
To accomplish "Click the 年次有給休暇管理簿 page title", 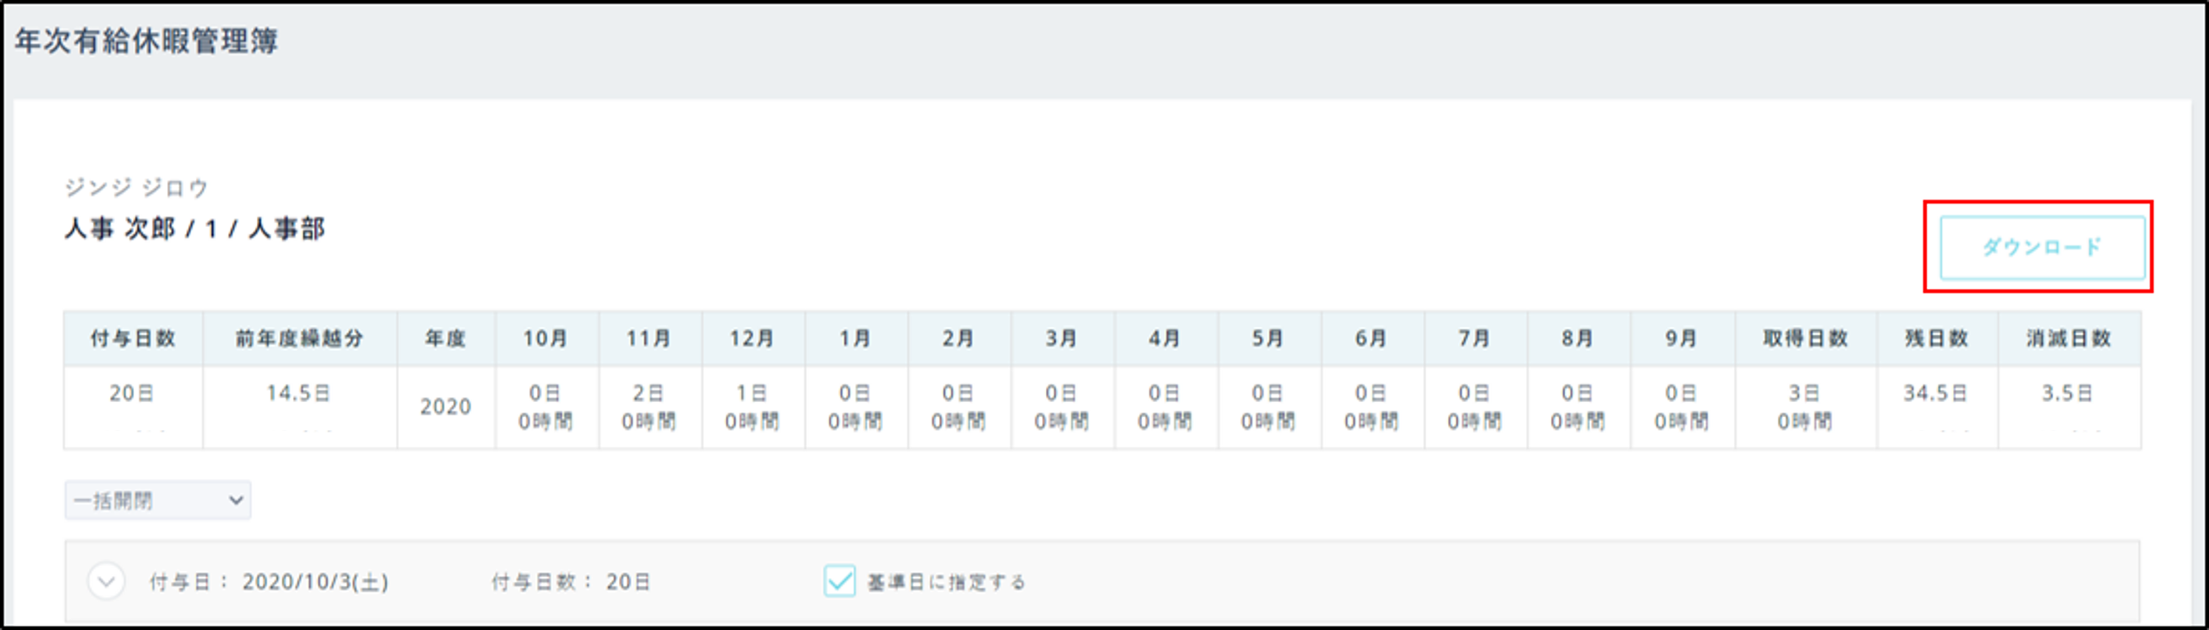I will pos(146,41).
